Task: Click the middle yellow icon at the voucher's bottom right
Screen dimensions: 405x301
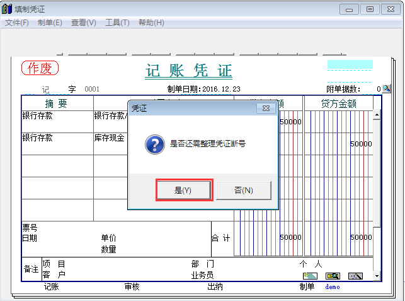Action: coord(333,276)
